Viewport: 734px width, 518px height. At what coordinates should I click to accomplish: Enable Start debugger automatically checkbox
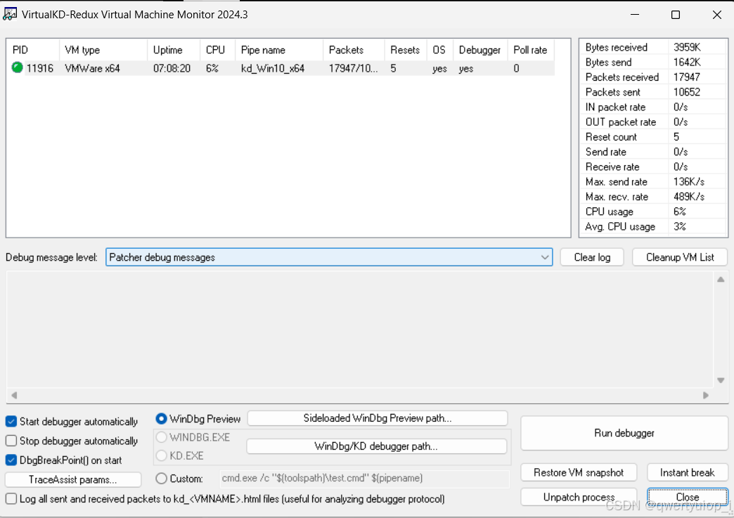coord(11,422)
